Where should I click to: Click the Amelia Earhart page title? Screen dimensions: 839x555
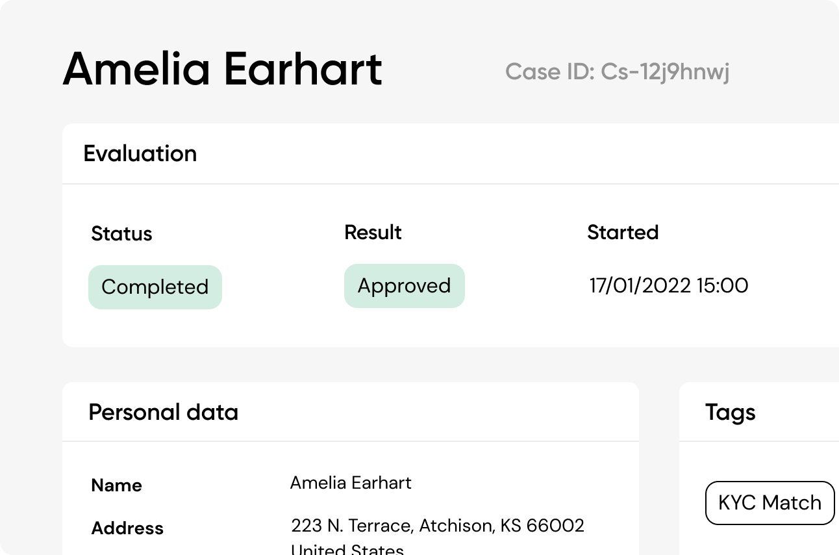(x=222, y=69)
